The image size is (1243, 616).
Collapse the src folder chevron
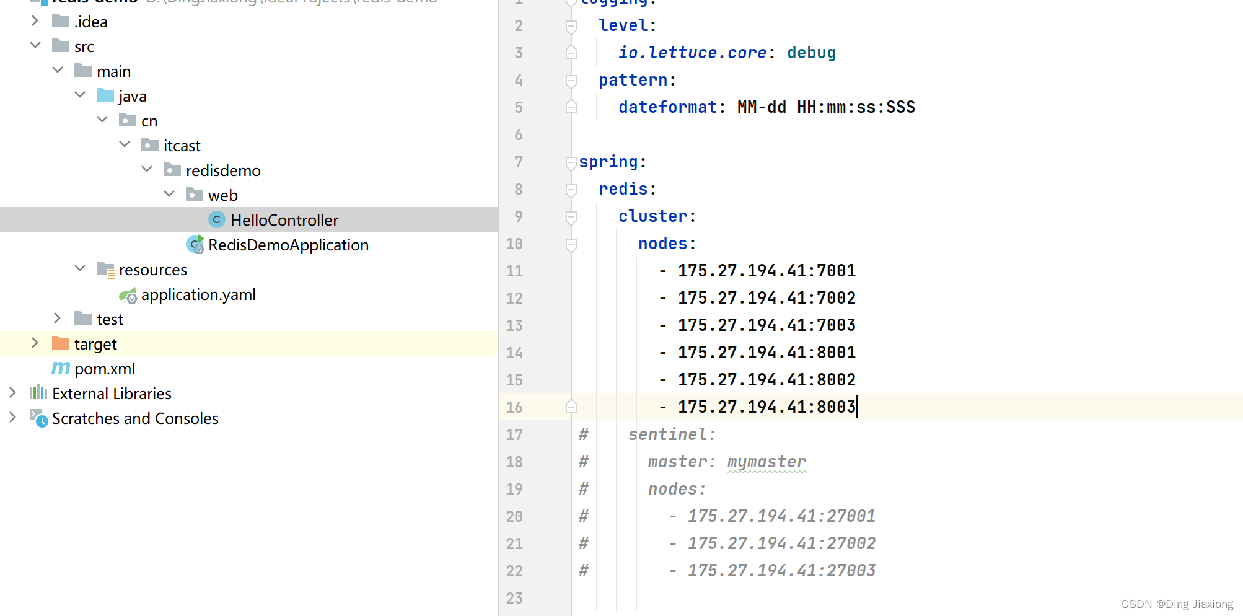35,45
